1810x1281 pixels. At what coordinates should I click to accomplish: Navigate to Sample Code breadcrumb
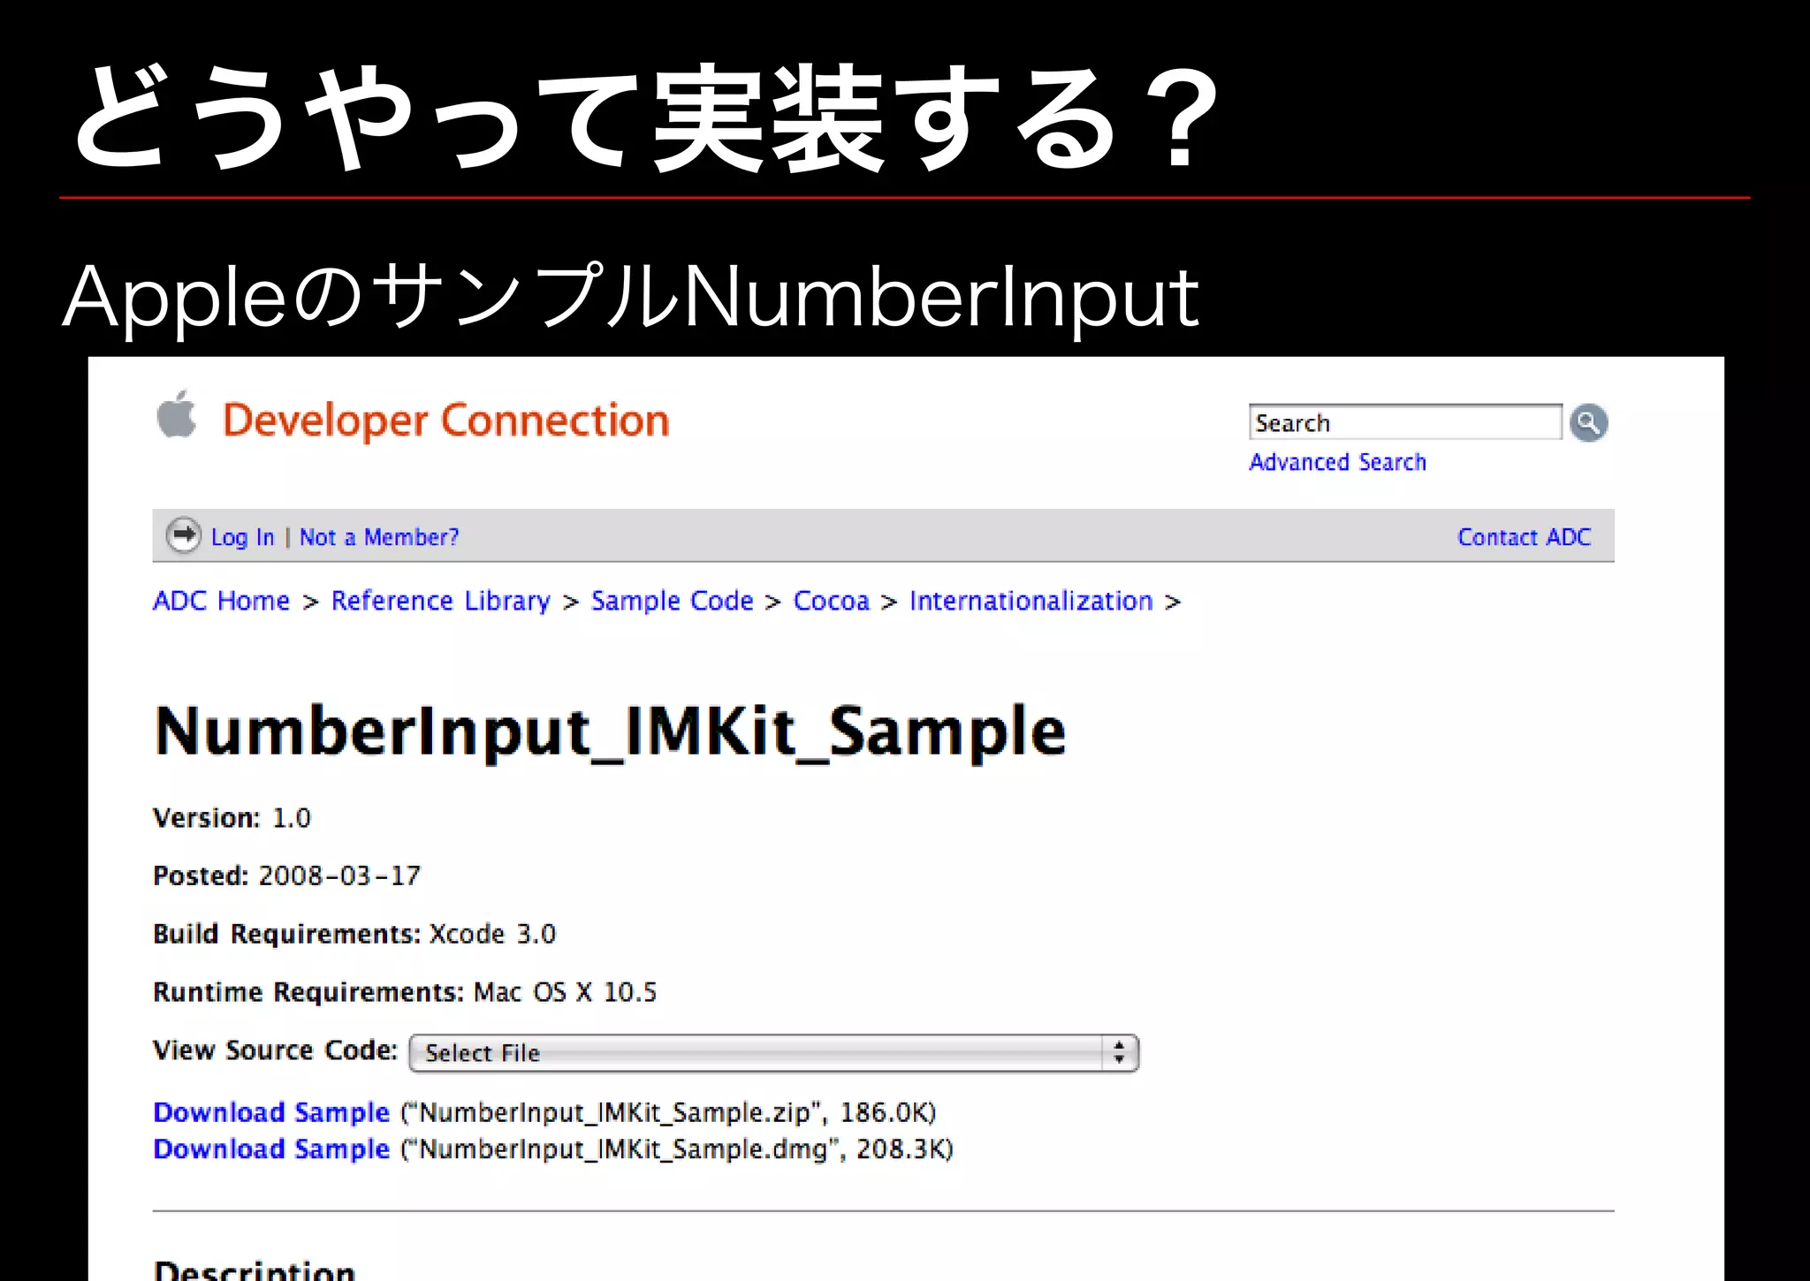click(x=672, y=601)
